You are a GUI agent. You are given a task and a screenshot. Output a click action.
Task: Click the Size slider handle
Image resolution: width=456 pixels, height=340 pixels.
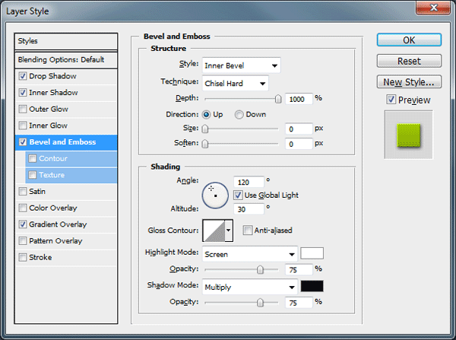[x=205, y=129]
